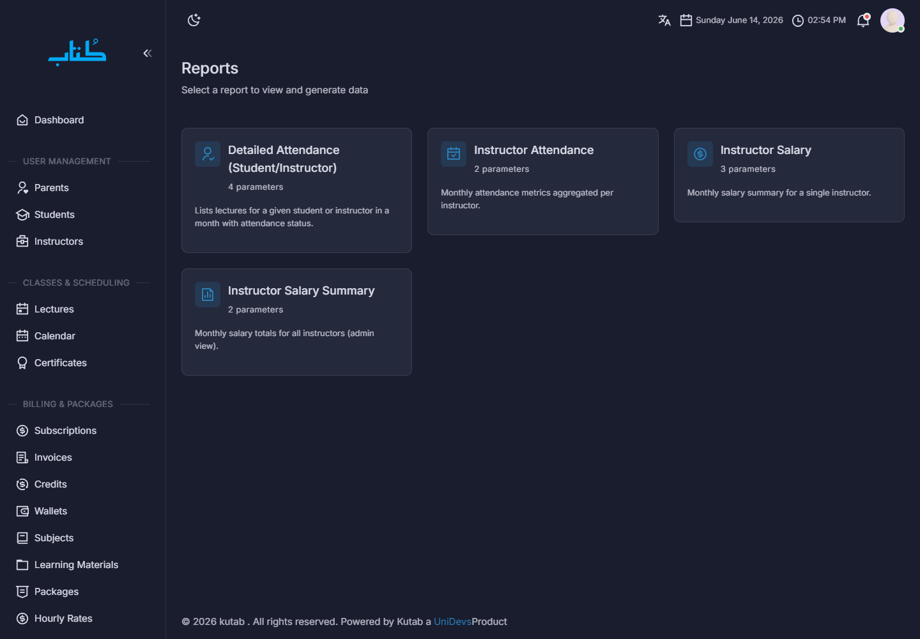Navigate to Hourly Rates
The image size is (920, 639).
(63, 619)
